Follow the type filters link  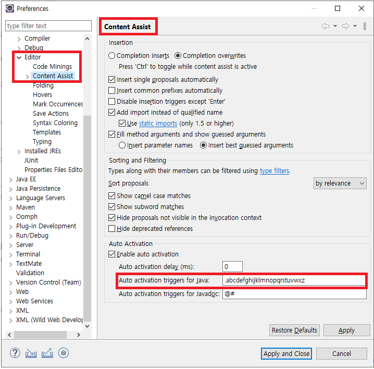coord(275,171)
